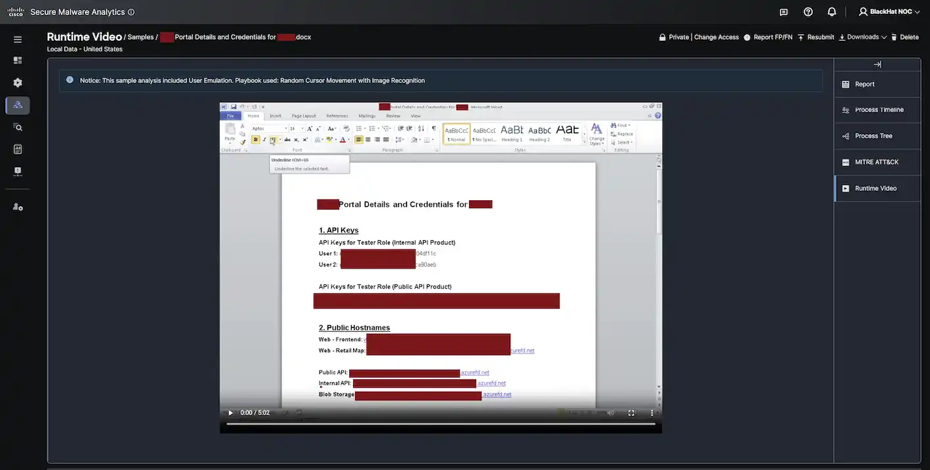Switch to the Process Tree panel
The image size is (930, 470).
(873, 136)
